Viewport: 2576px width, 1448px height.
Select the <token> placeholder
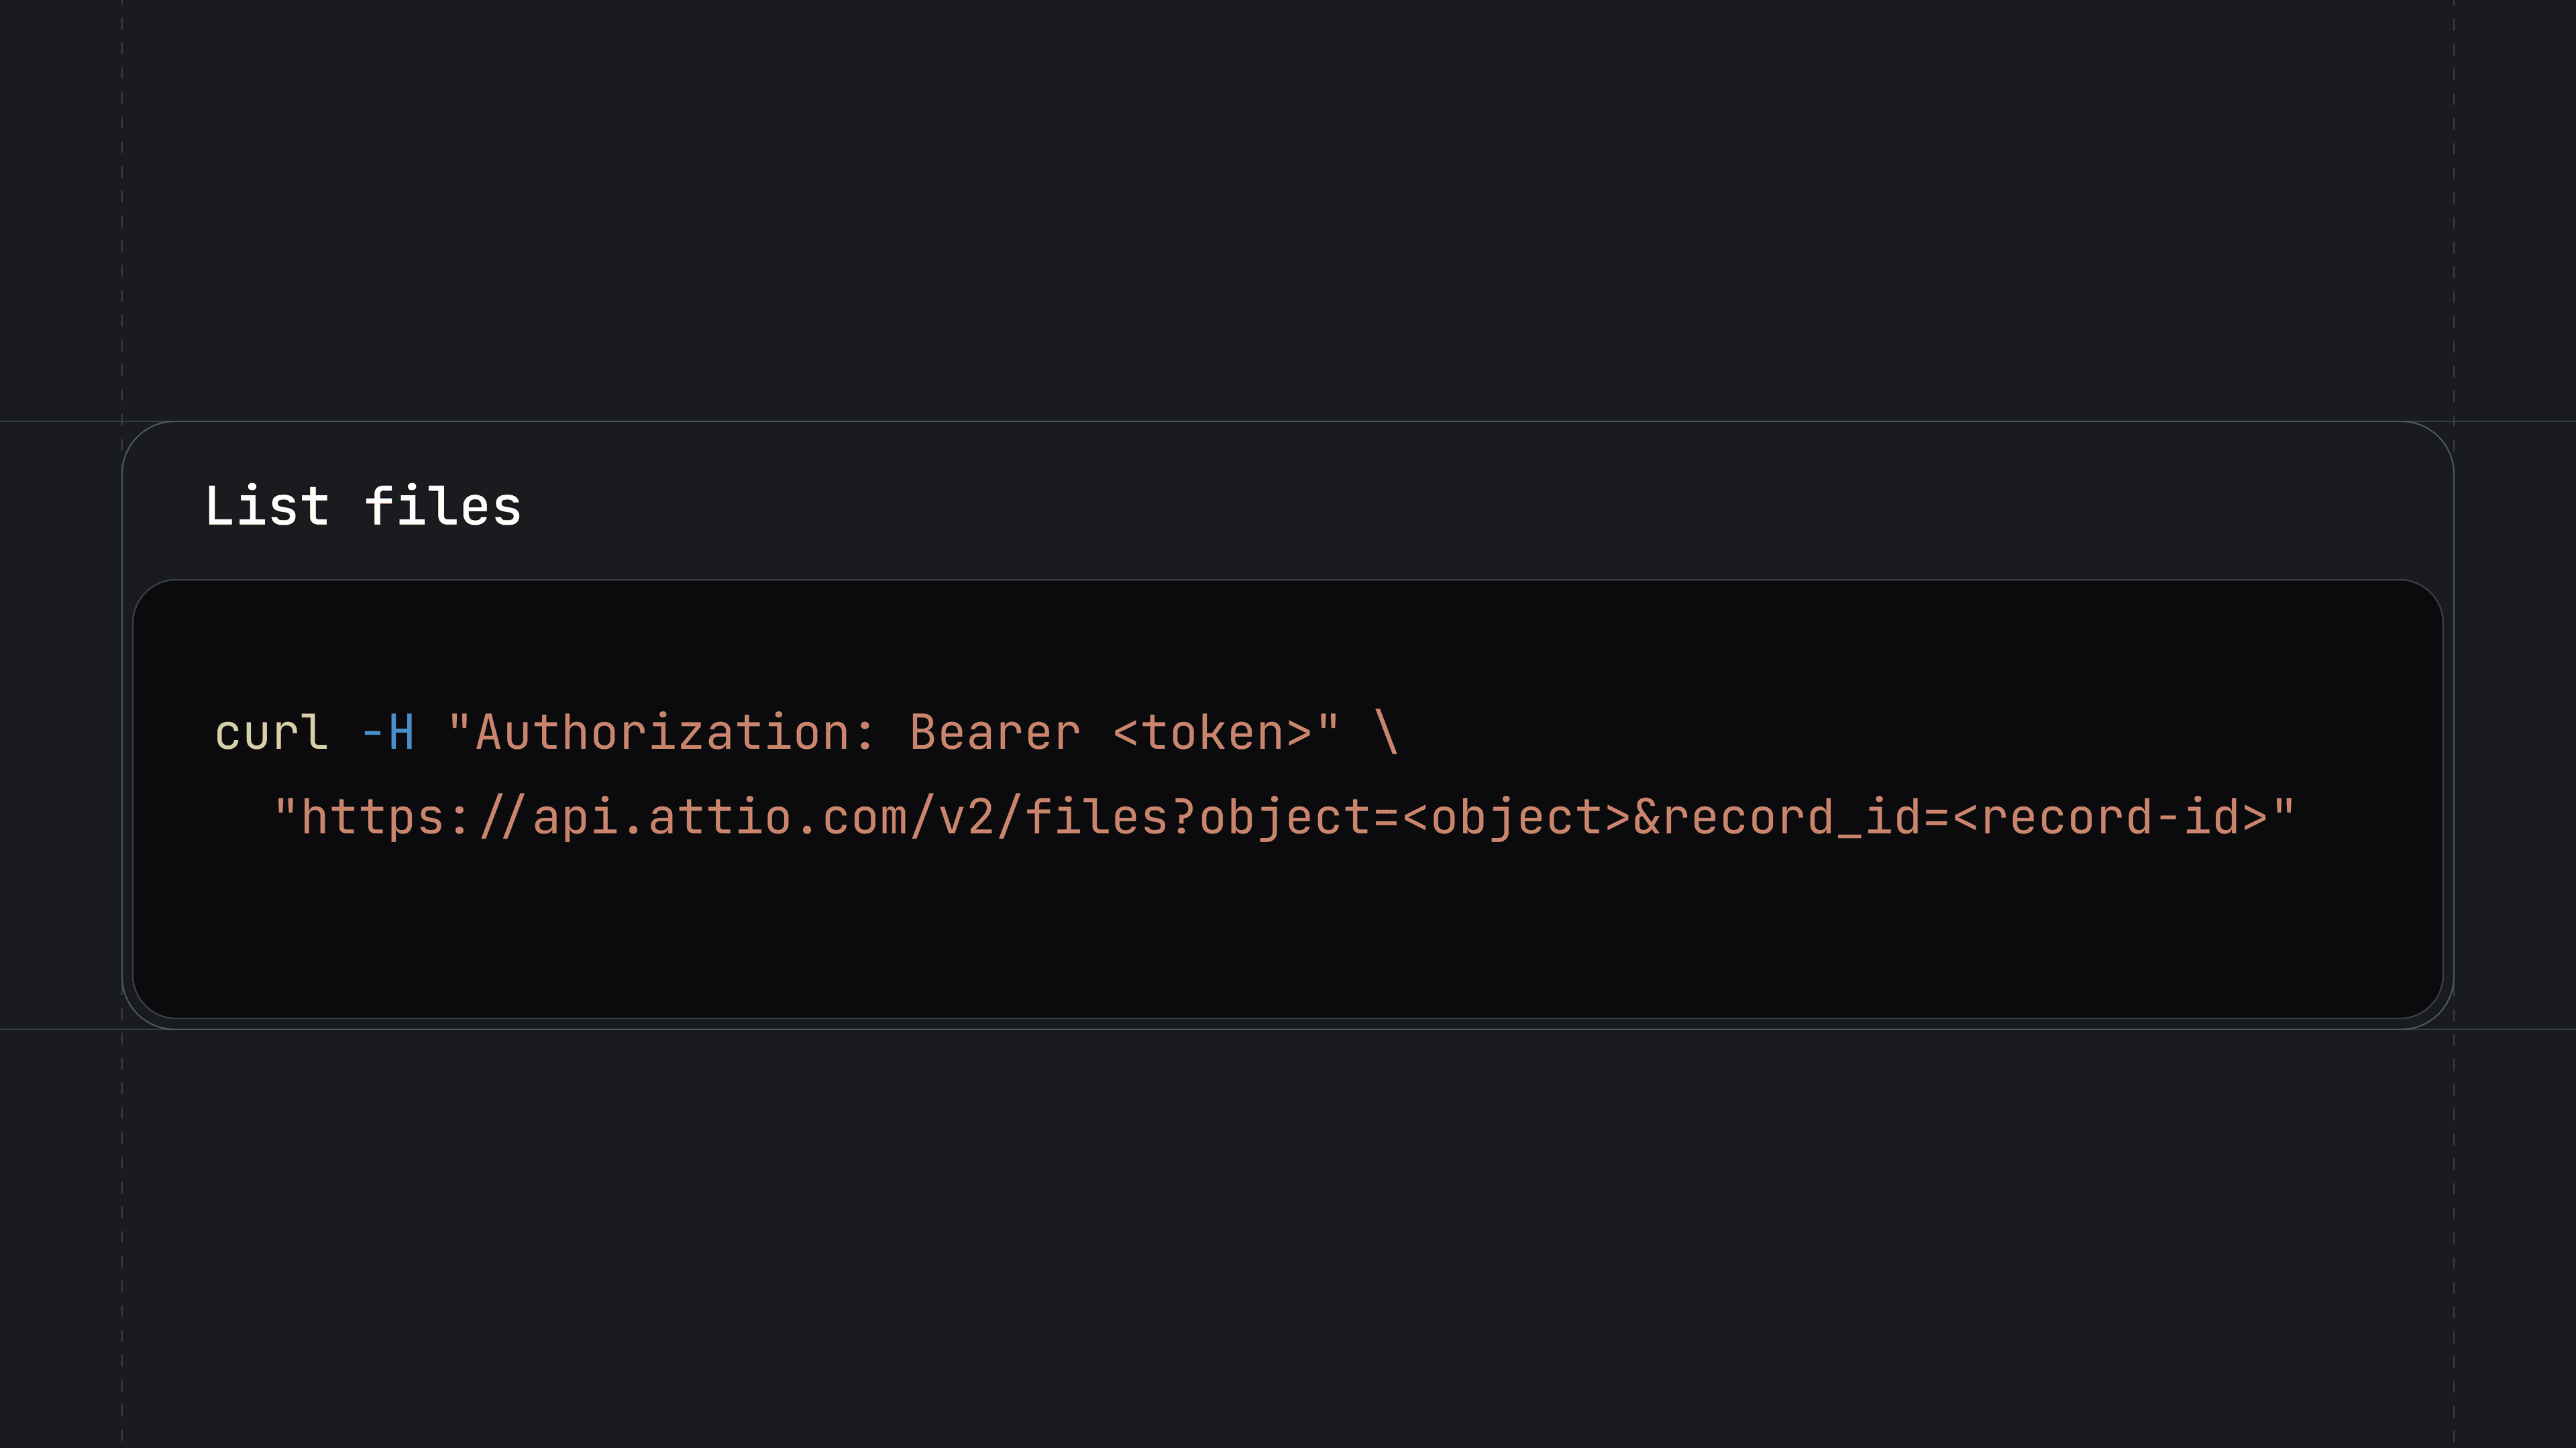point(1213,733)
